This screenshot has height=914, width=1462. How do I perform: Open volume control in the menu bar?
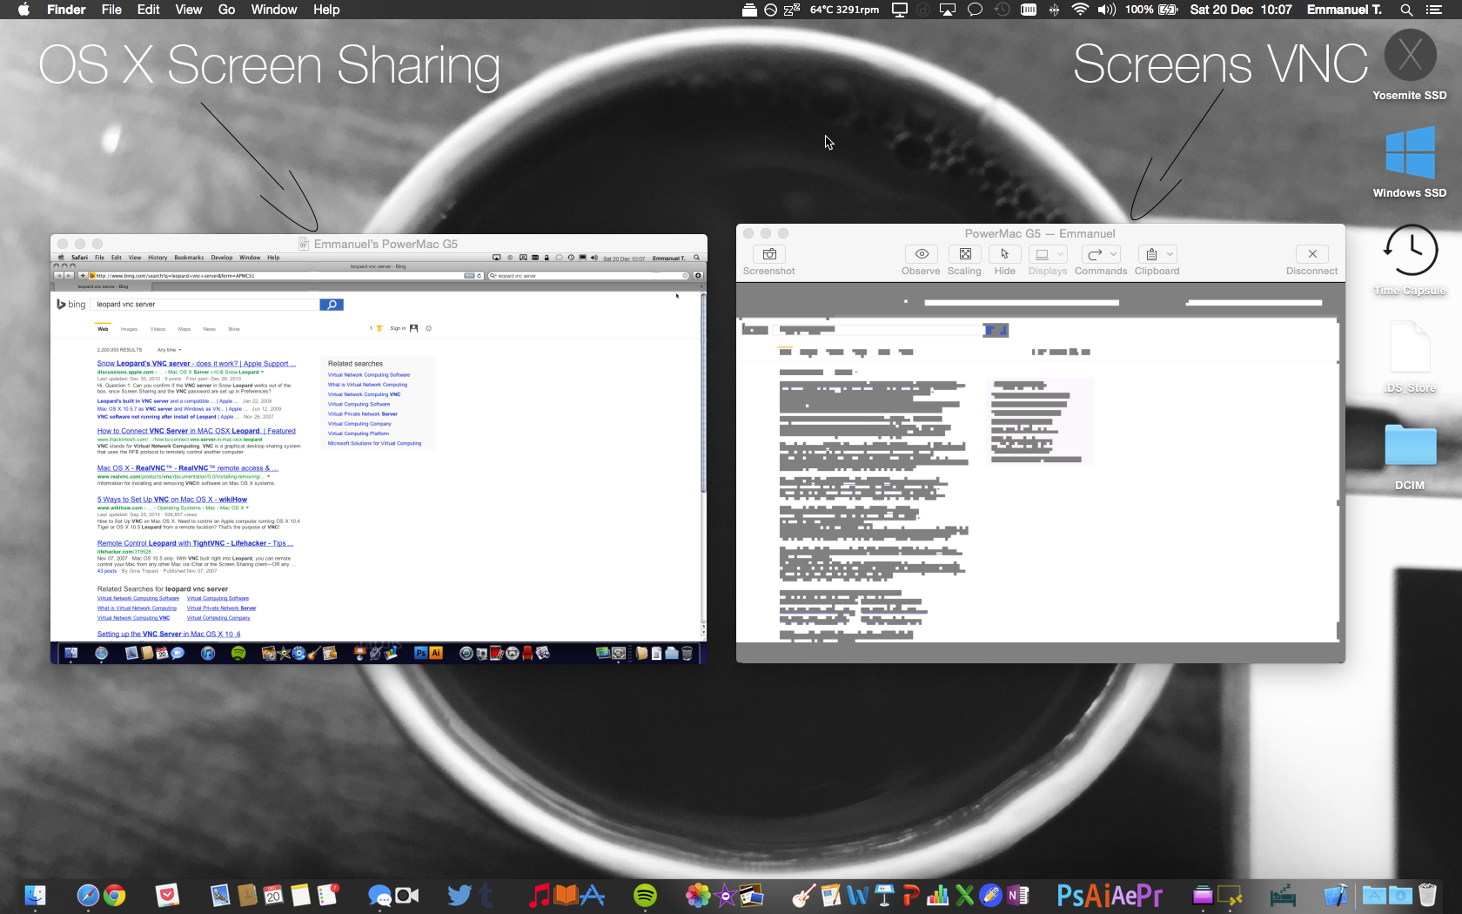click(1107, 10)
